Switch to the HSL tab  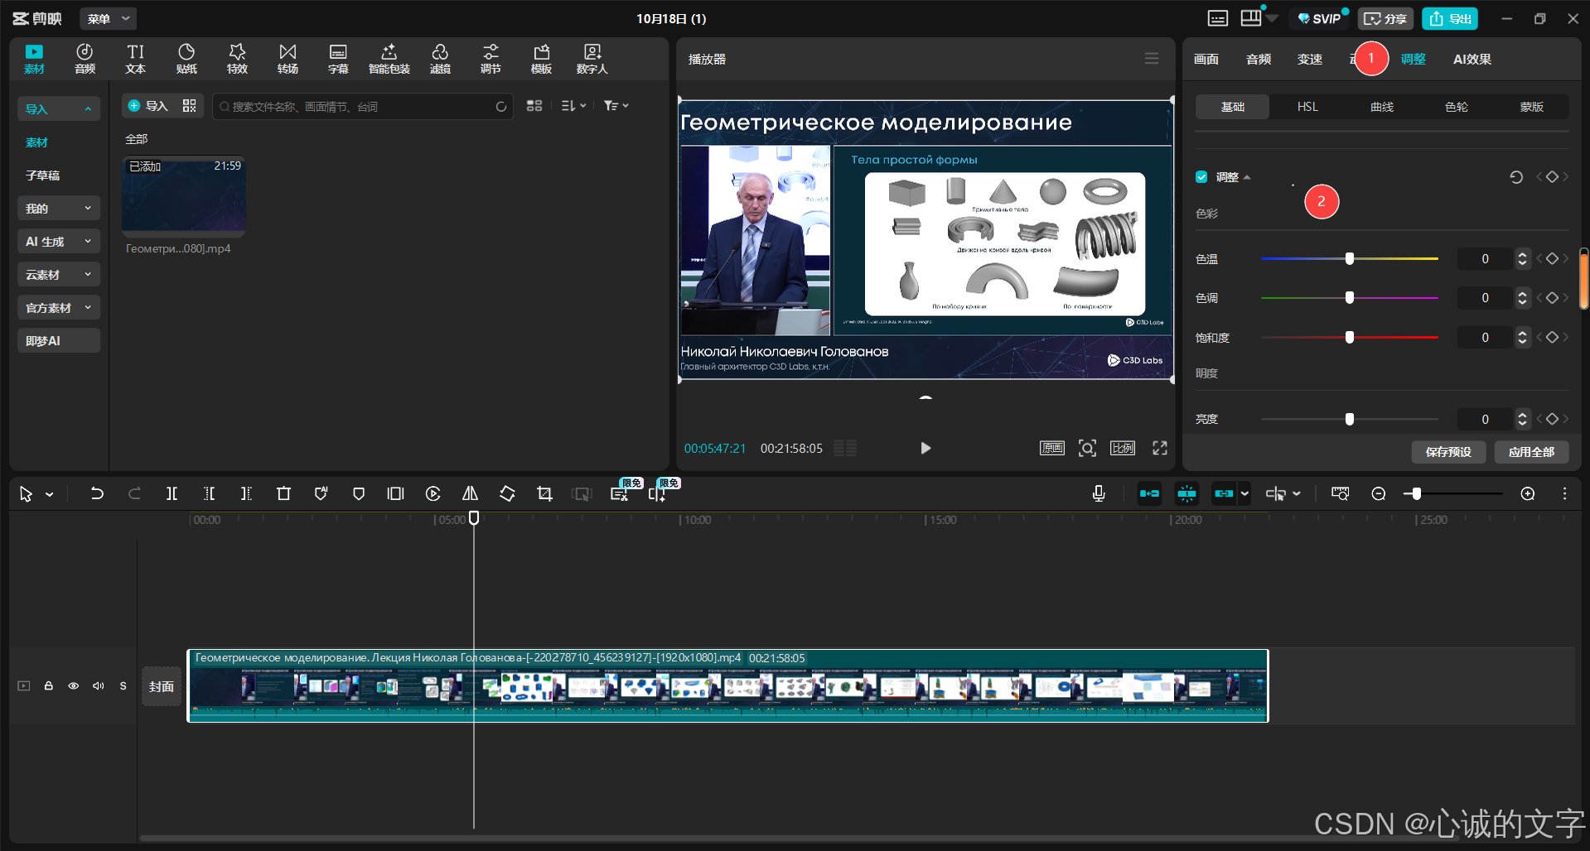pyautogui.click(x=1307, y=107)
